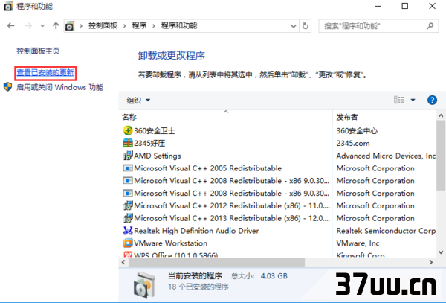Maximize the 程序和功能 window
446x303 pixels.
[405, 6]
